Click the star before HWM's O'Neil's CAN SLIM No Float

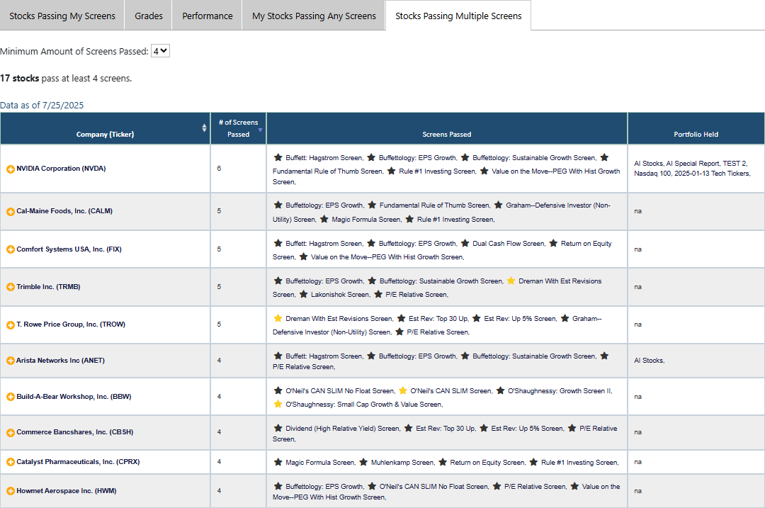pyautogui.click(x=372, y=486)
